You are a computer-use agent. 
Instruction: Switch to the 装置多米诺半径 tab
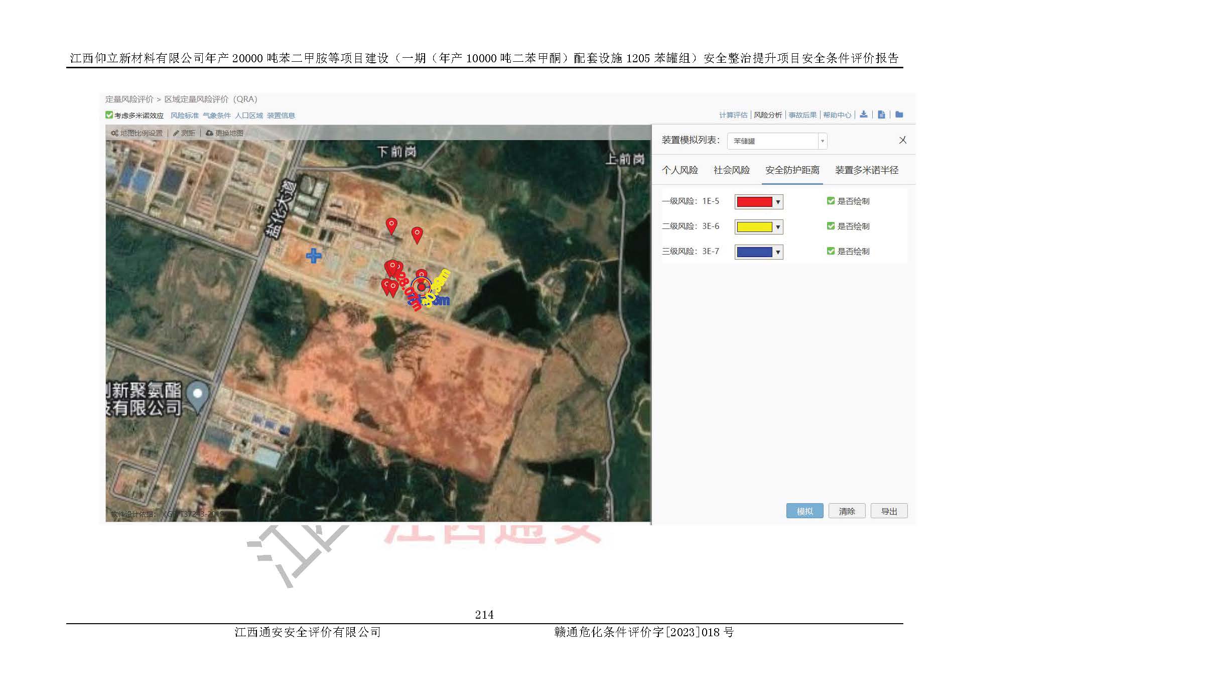[x=866, y=170]
